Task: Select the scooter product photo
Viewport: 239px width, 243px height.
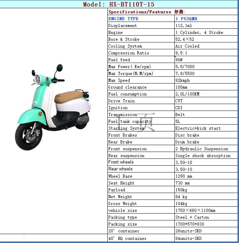Action: point(53,107)
